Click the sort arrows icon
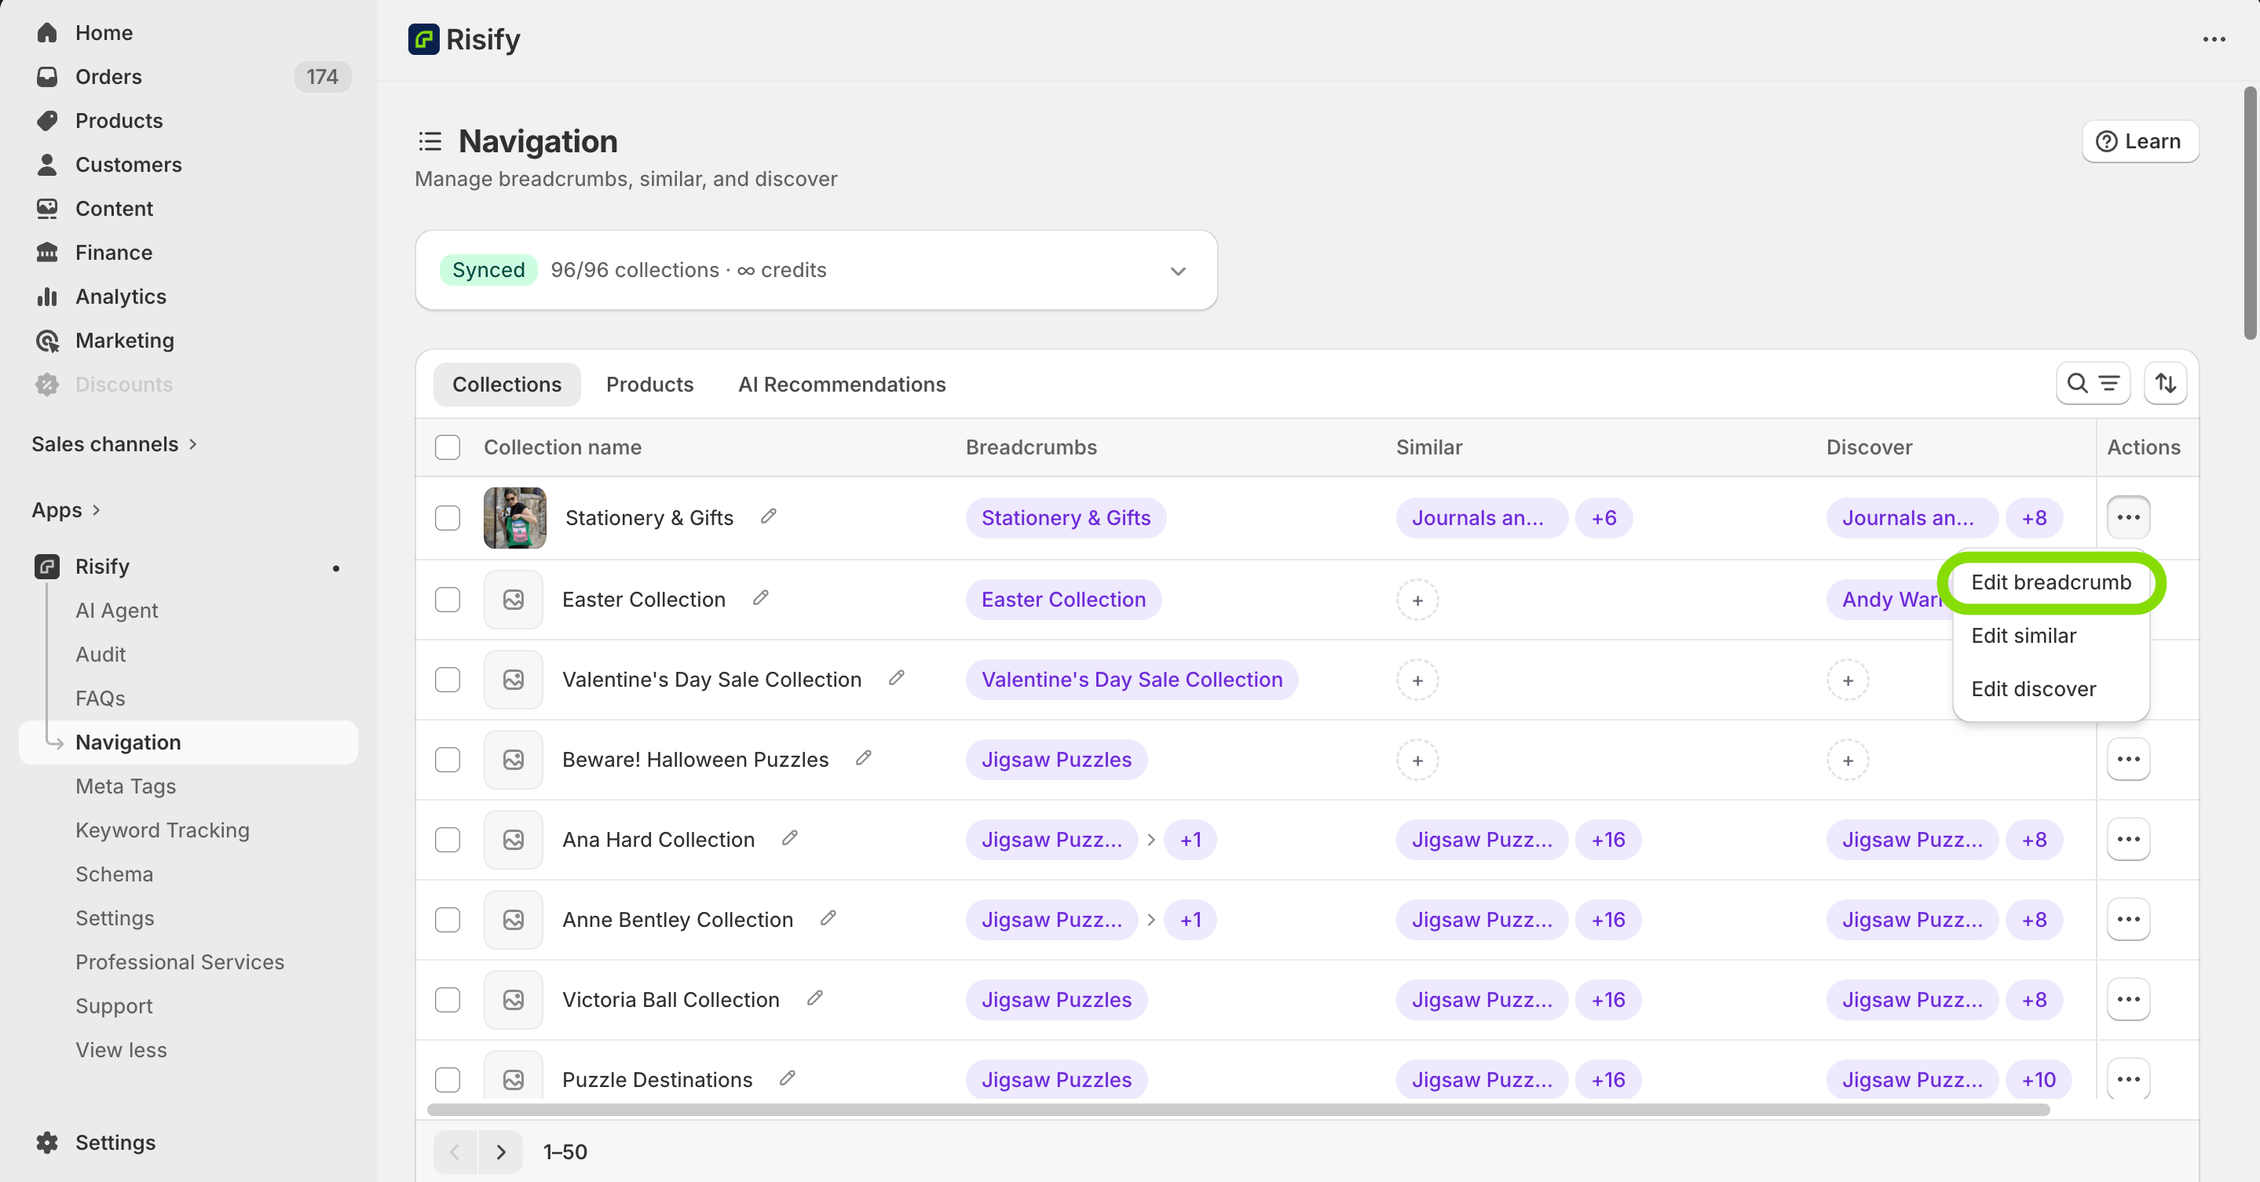This screenshot has width=2260, height=1182. click(x=2165, y=383)
